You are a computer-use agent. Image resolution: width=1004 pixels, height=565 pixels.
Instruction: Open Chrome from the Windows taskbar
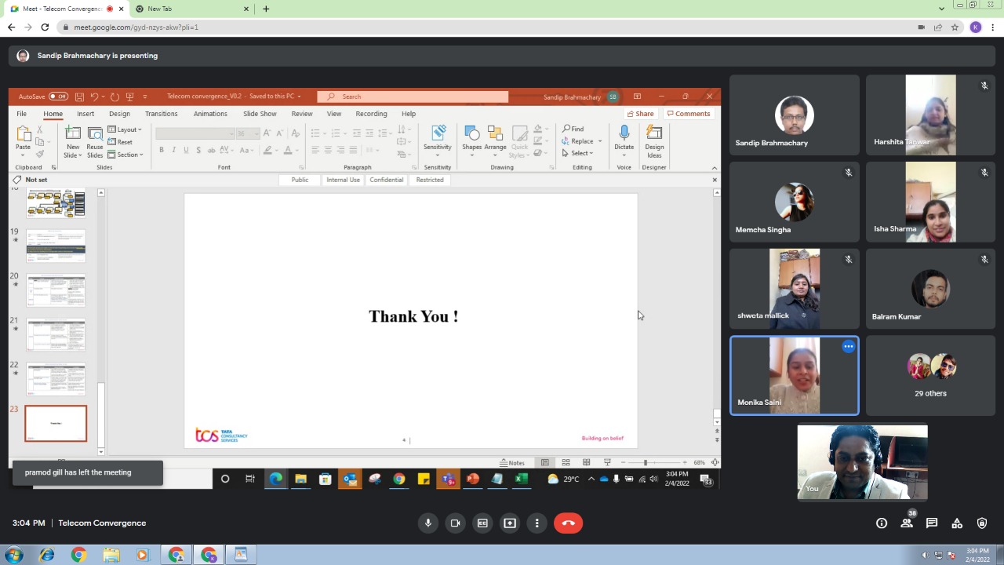click(x=78, y=556)
